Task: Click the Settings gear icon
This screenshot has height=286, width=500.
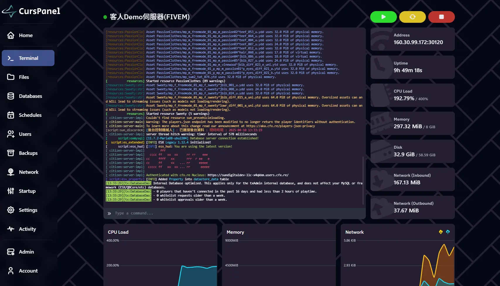Action: (x=11, y=210)
